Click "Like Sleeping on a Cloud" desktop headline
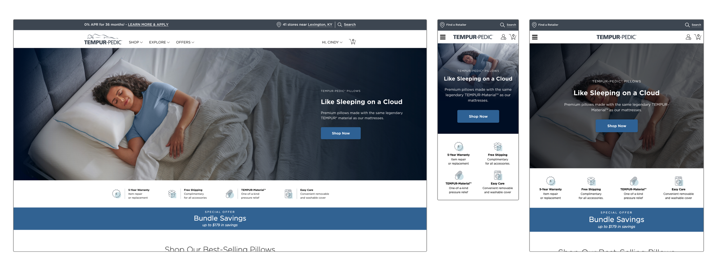The height and width of the screenshot is (271, 717). point(362,102)
